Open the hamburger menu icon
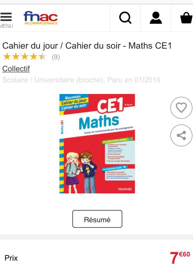Image resolution: width=193 pixels, height=275 pixels. tap(6, 17)
